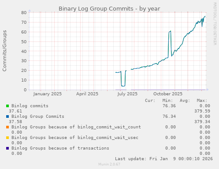
Task: Click the 'Min:' column header
Action: 167,101
